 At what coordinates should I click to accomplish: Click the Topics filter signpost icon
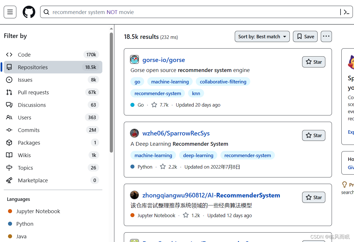[x=9, y=168]
